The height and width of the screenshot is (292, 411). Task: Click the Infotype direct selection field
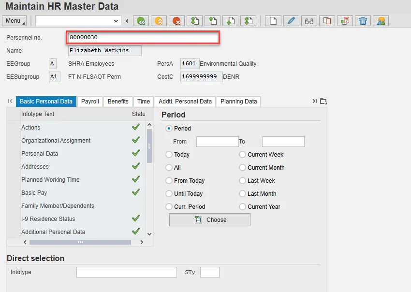[x=126, y=272]
